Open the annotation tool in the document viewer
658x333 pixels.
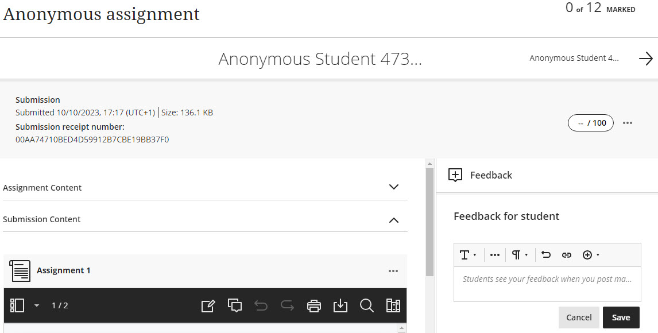coord(208,305)
